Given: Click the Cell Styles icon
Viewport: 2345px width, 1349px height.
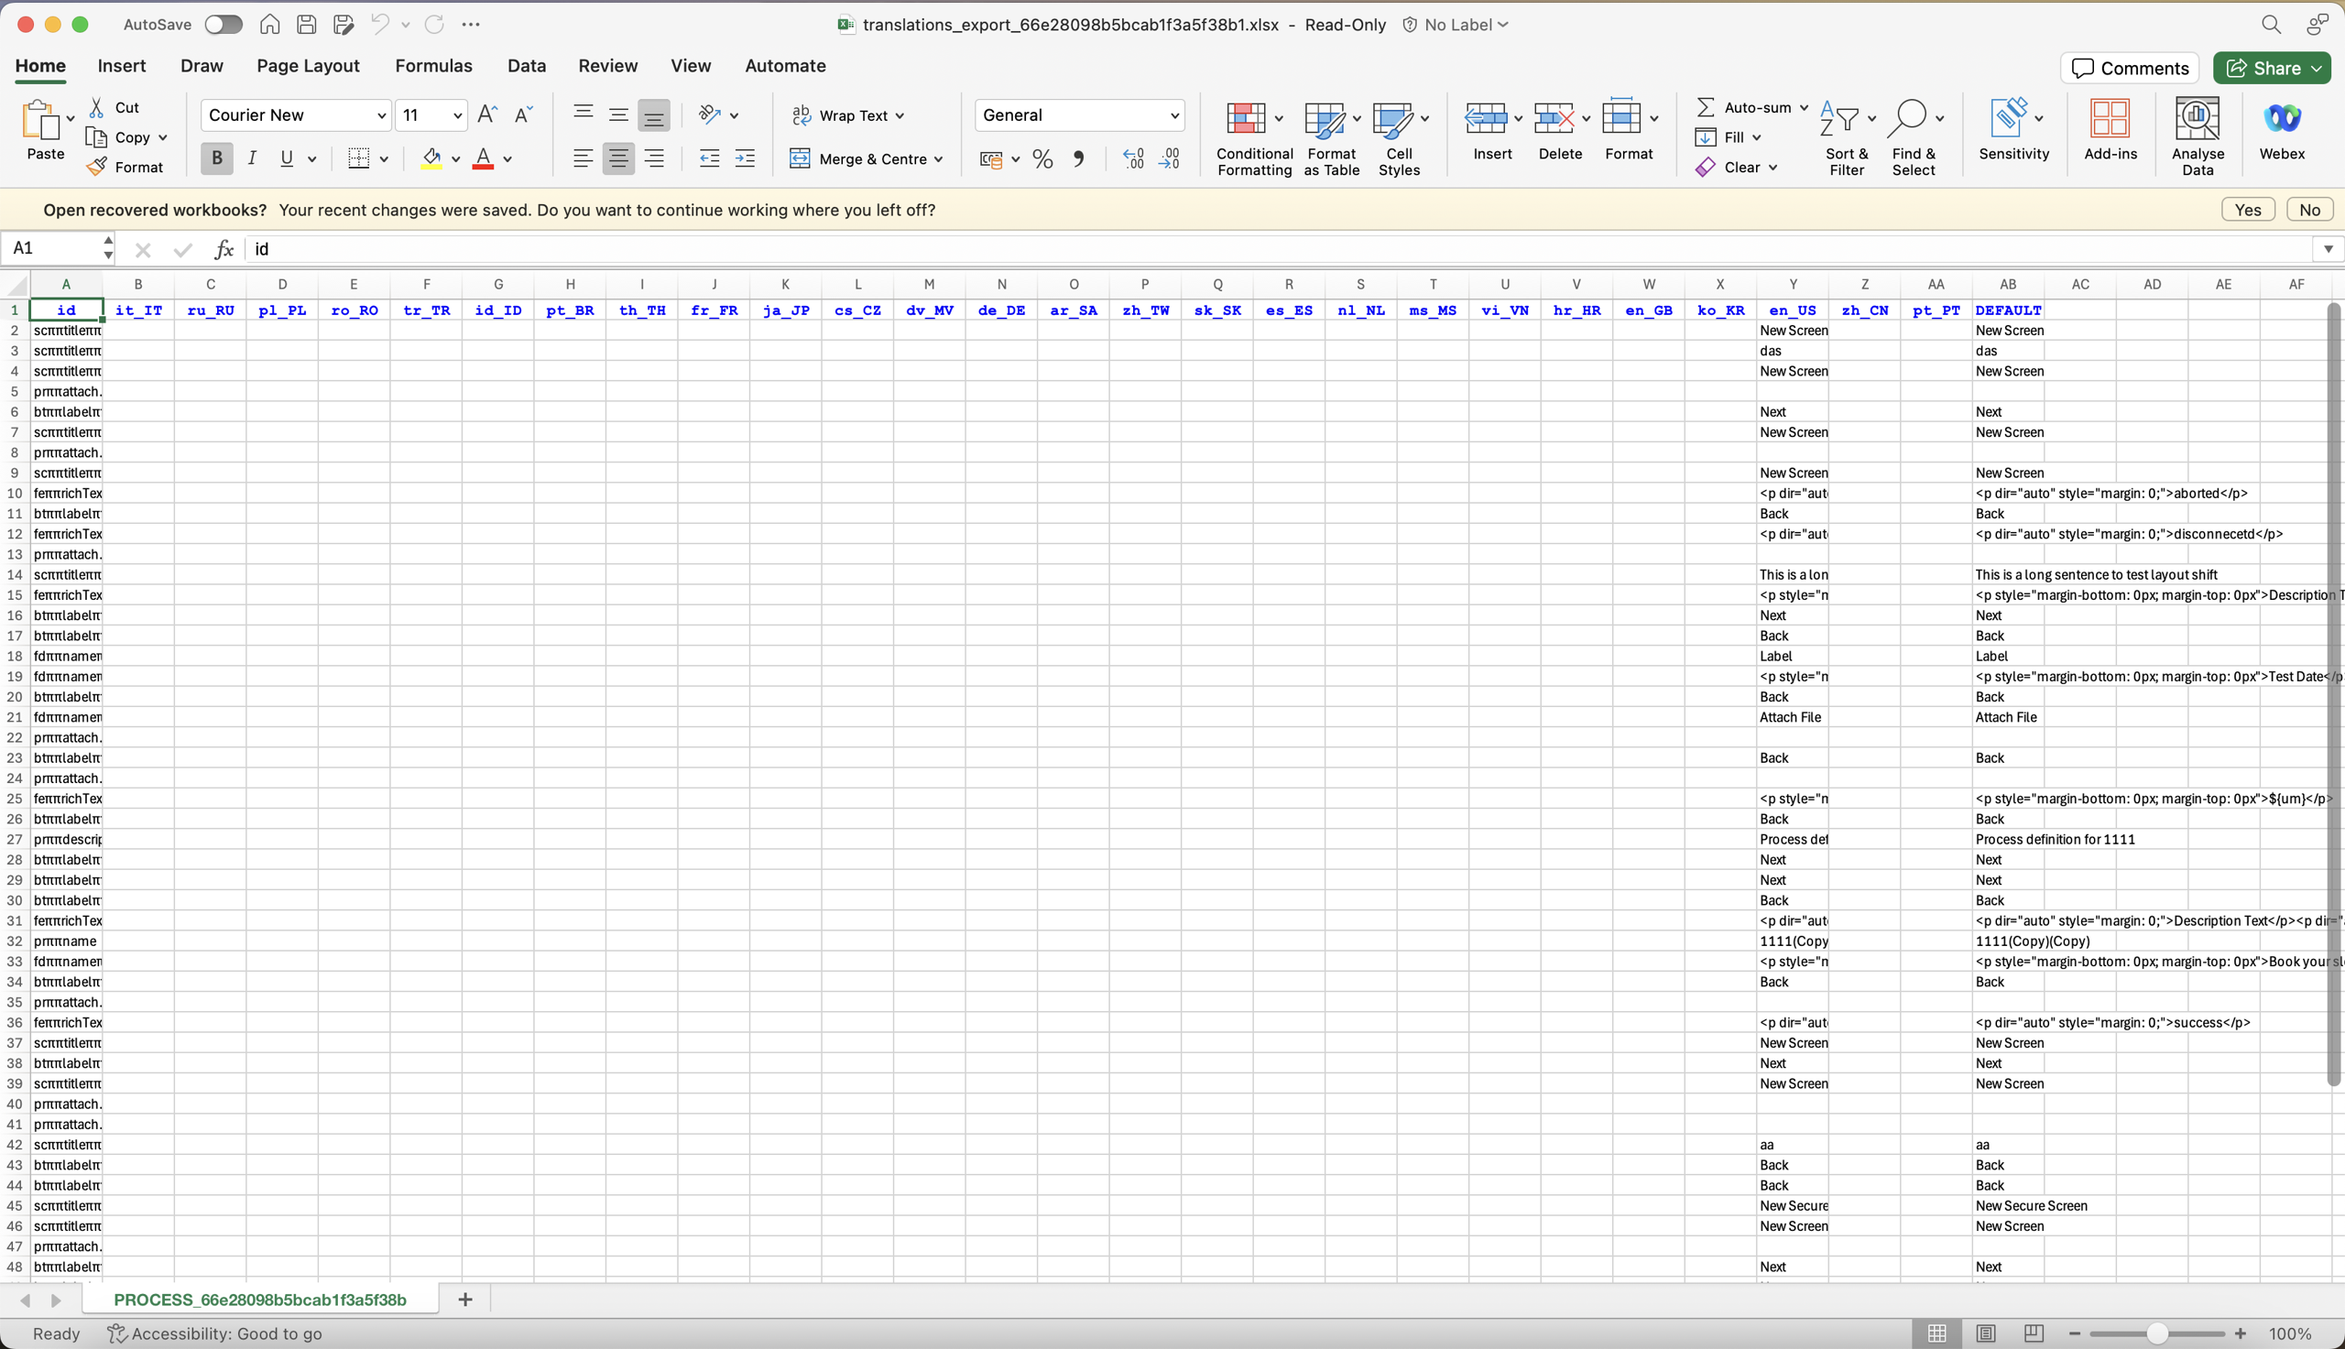Looking at the screenshot, I should coord(1391,120).
